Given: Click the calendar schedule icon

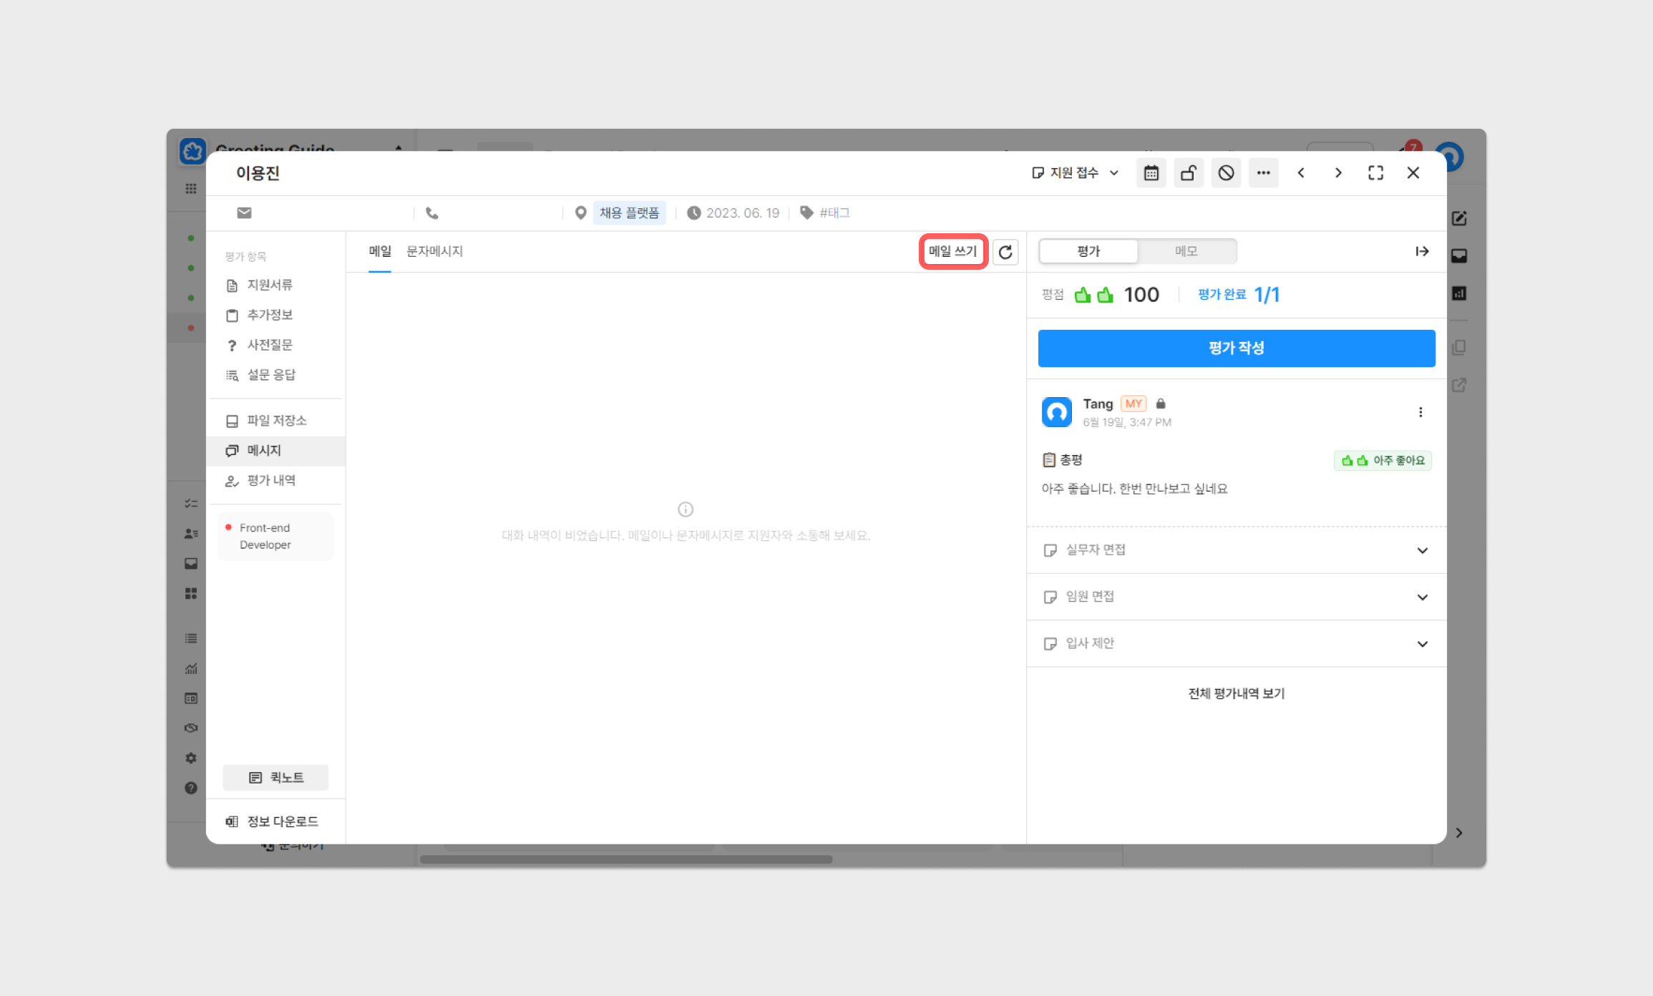Looking at the screenshot, I should pyautogui.click(x=1151, y=173).
